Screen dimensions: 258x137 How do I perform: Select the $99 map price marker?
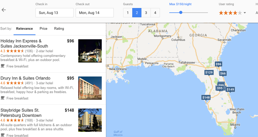(x=221, y=85)
